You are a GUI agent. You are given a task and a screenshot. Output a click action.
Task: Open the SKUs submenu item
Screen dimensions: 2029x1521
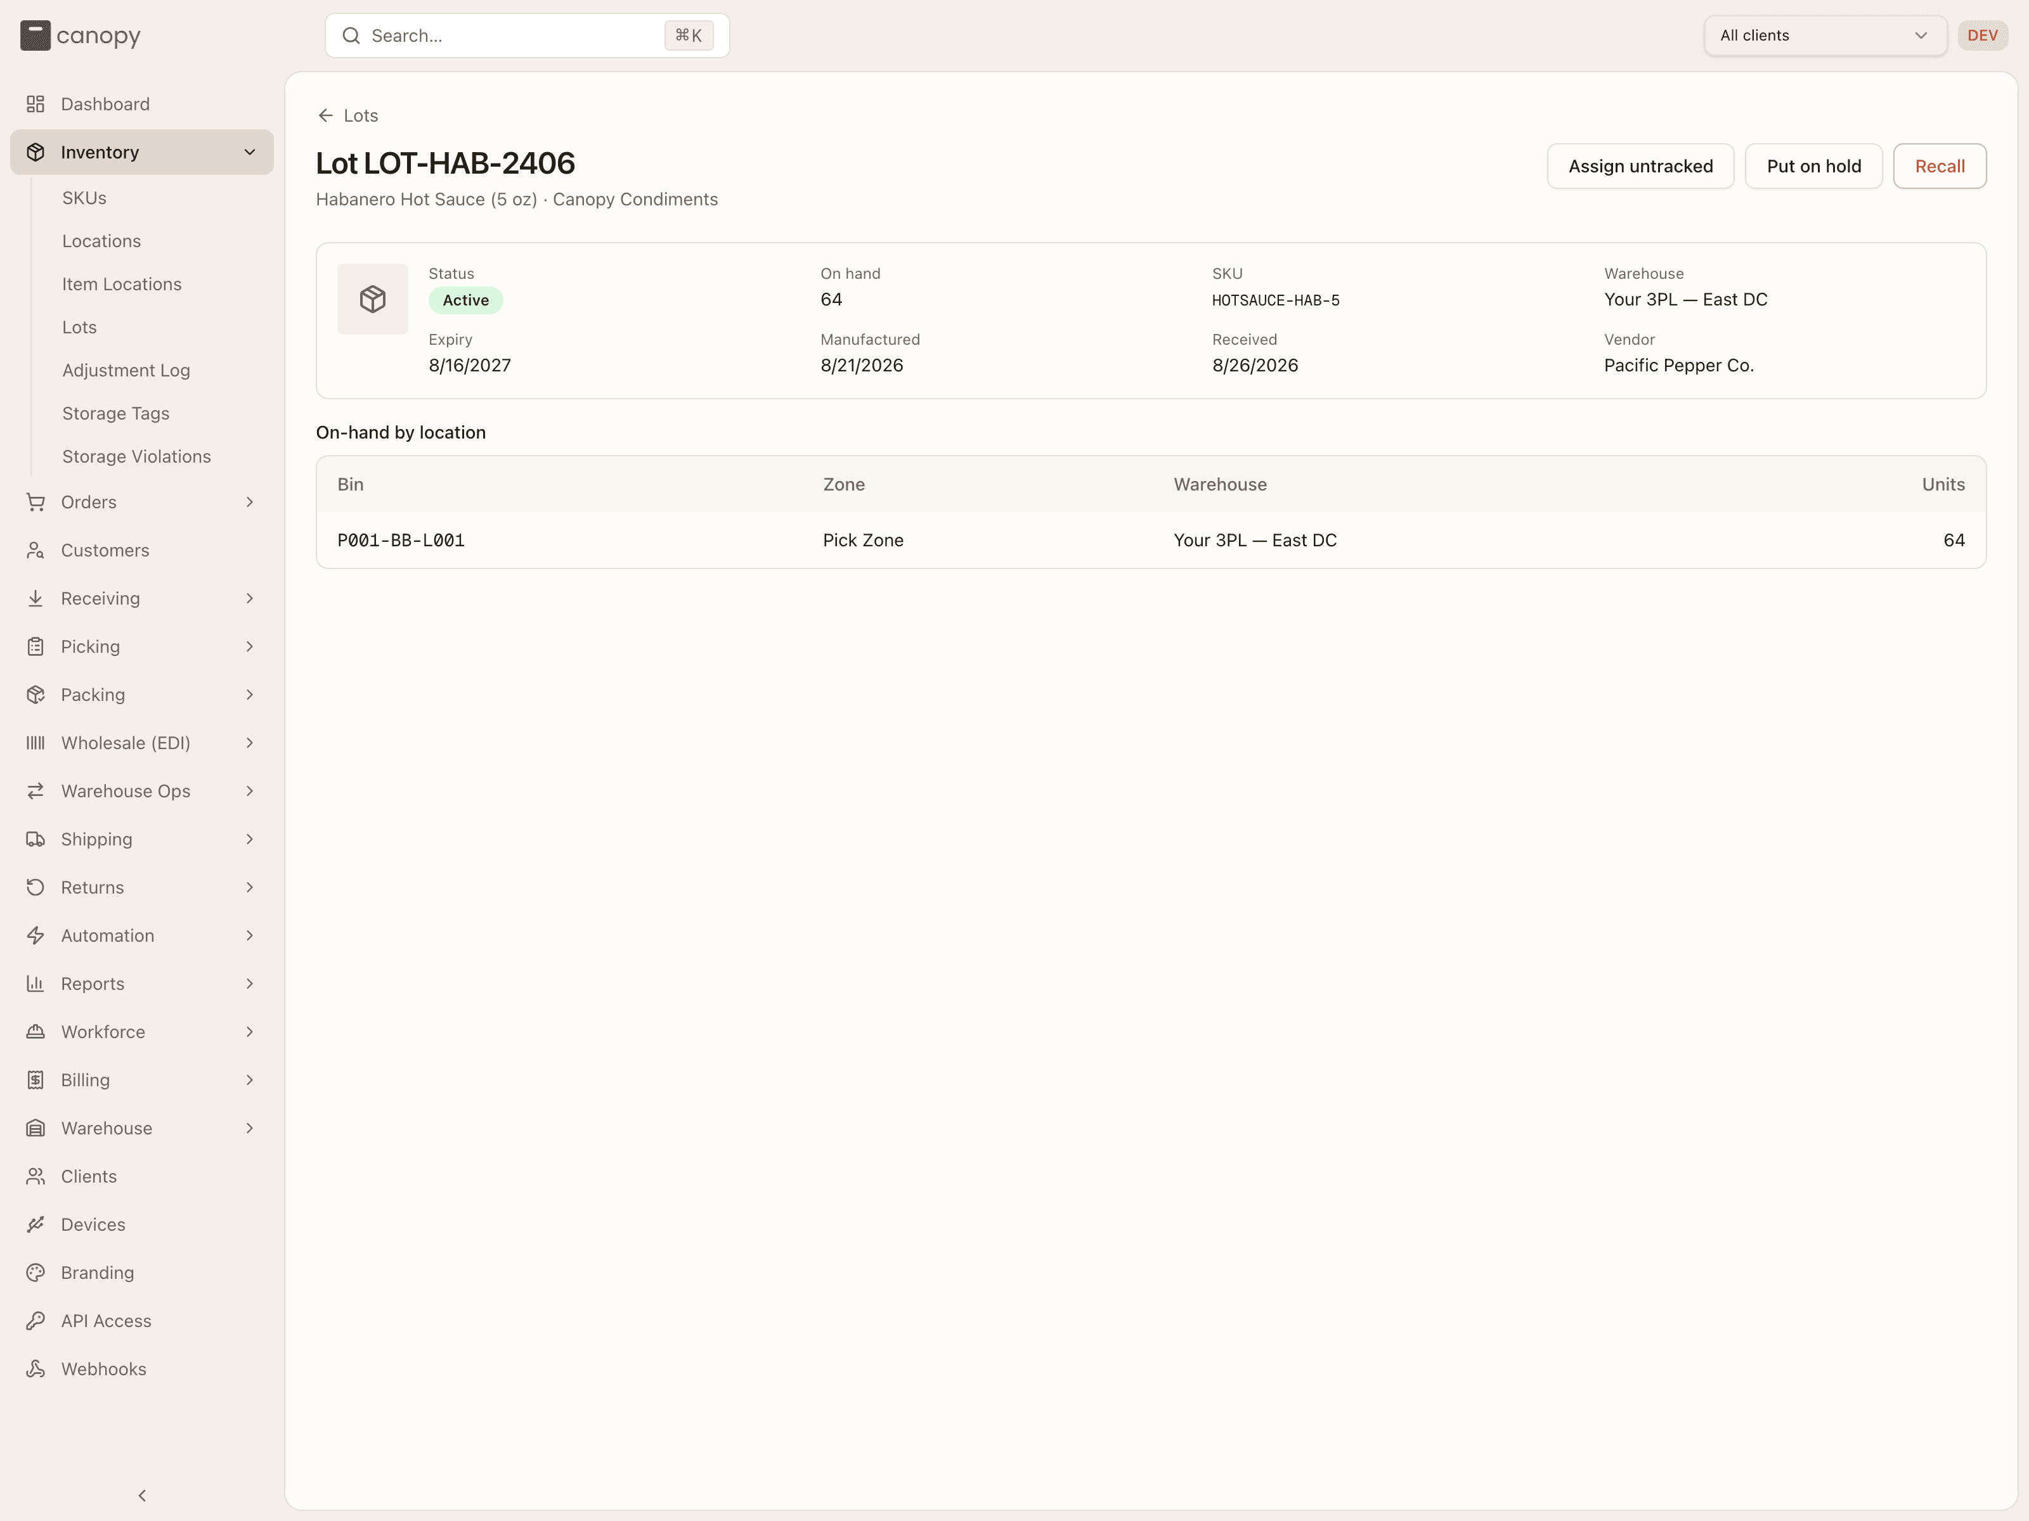84,198
